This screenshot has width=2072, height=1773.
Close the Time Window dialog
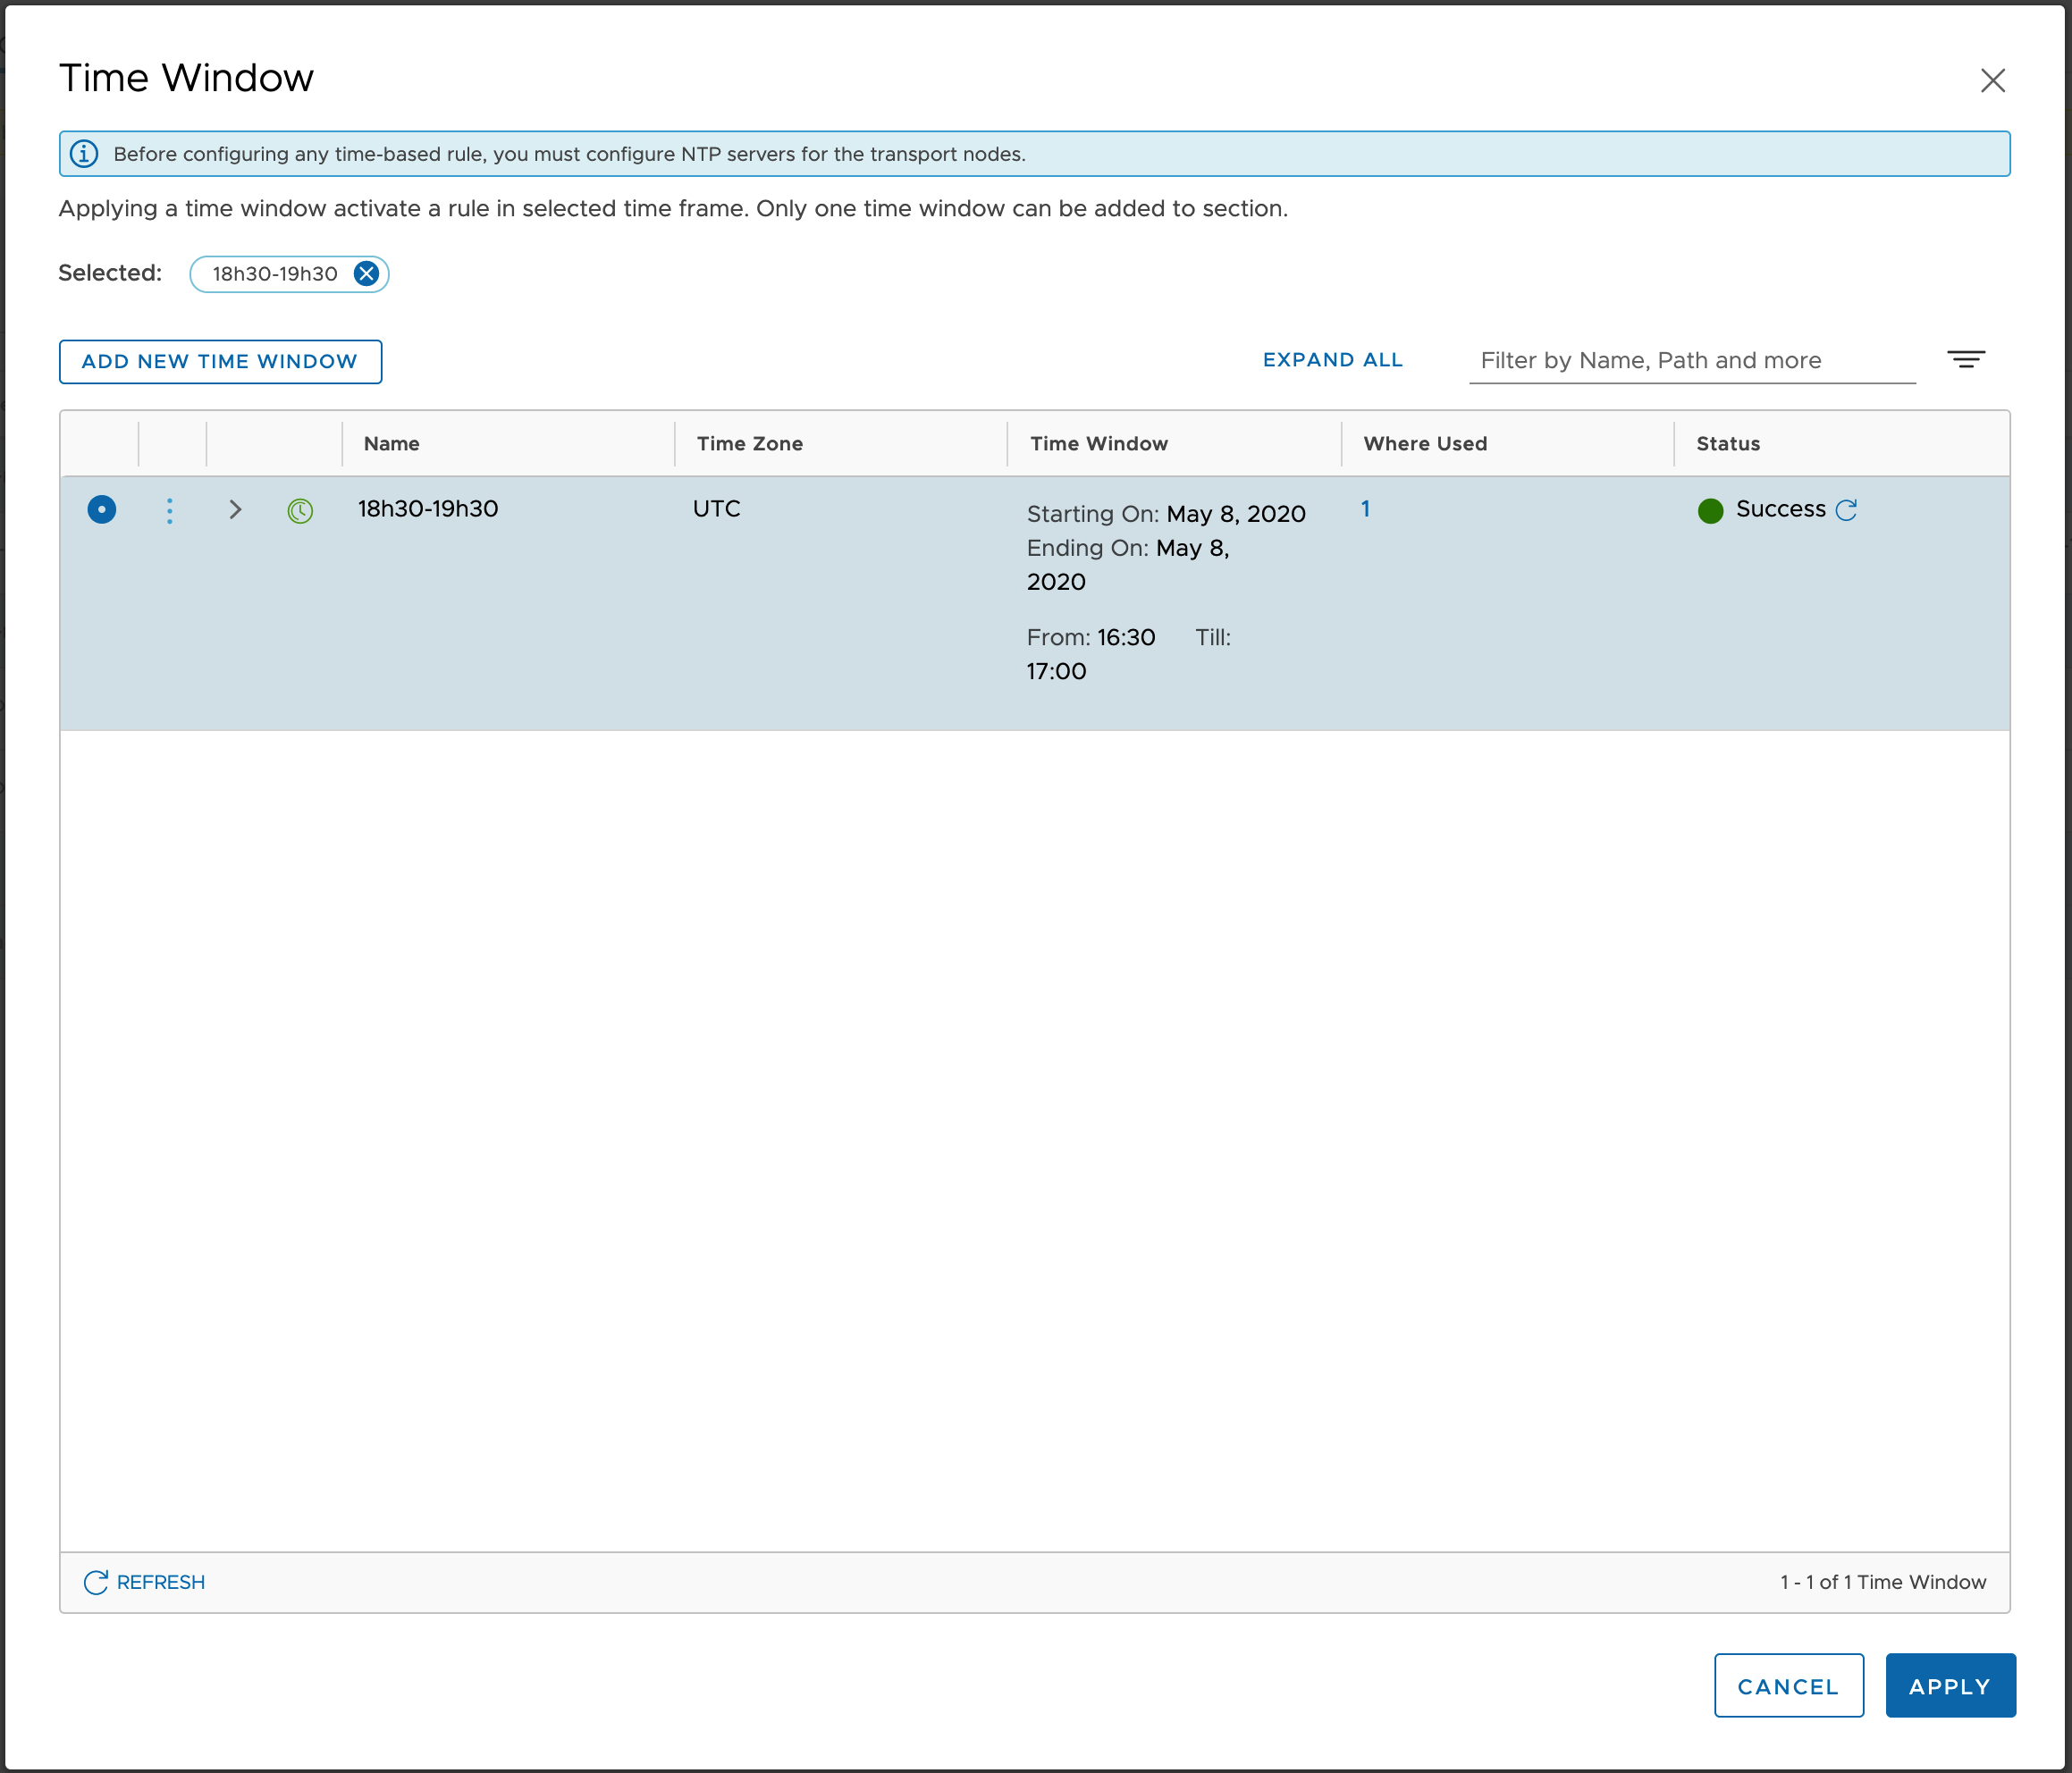tap(1992, 81)
